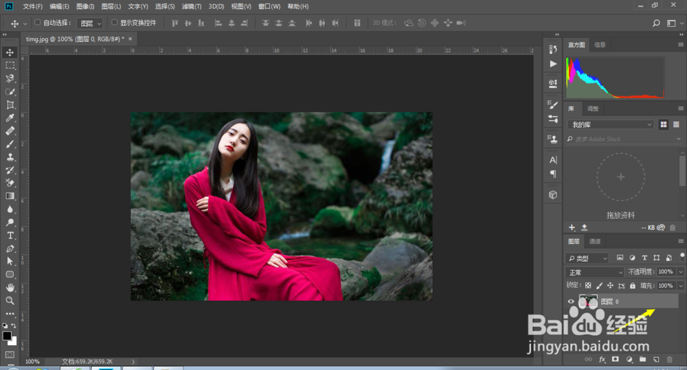
Task: Open the search icon in options bar
Action: click(656, 23)
